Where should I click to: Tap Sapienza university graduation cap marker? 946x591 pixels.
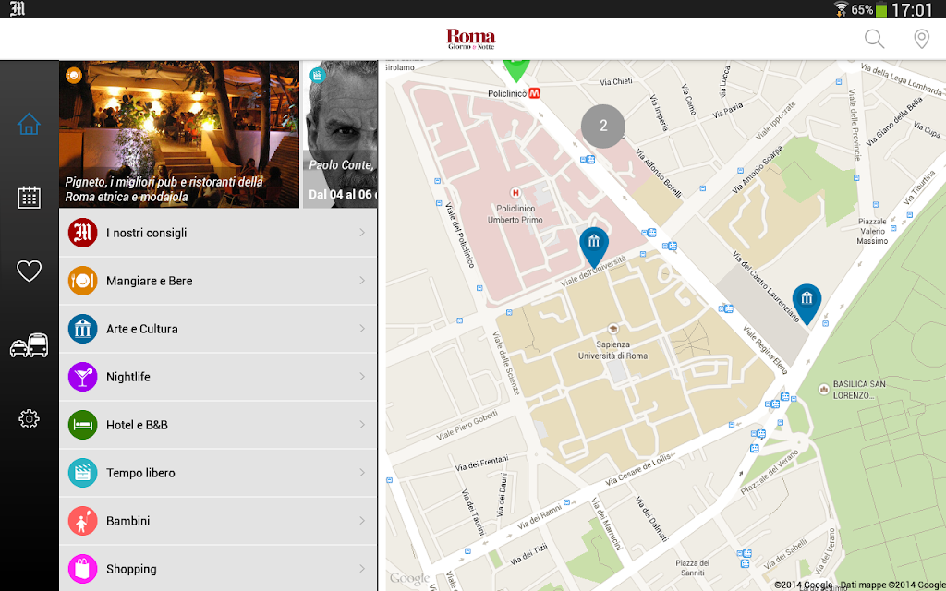613,330
